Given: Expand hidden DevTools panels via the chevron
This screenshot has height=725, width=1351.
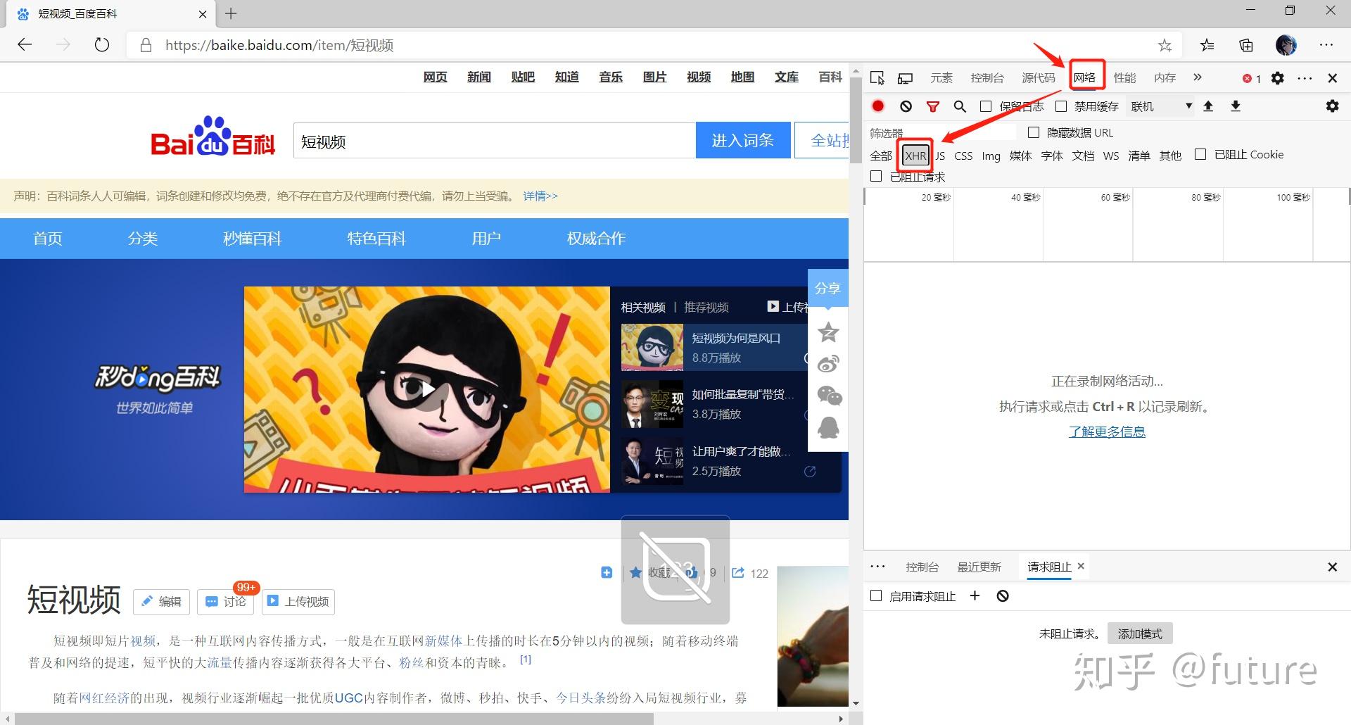Looking at the screenshot, I should [x=1197, y=77].
